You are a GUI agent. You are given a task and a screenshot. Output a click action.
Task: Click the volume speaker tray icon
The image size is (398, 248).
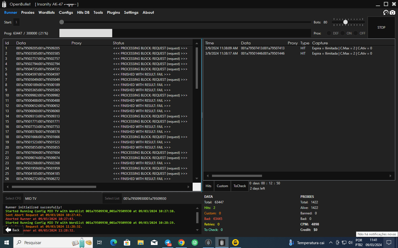pos(350,242)
